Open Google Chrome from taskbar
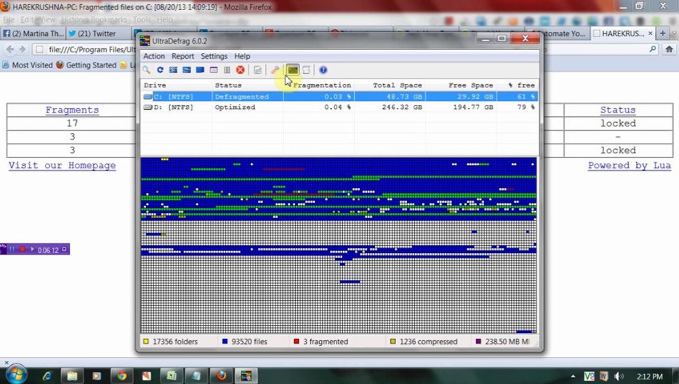 click(122, 376)
